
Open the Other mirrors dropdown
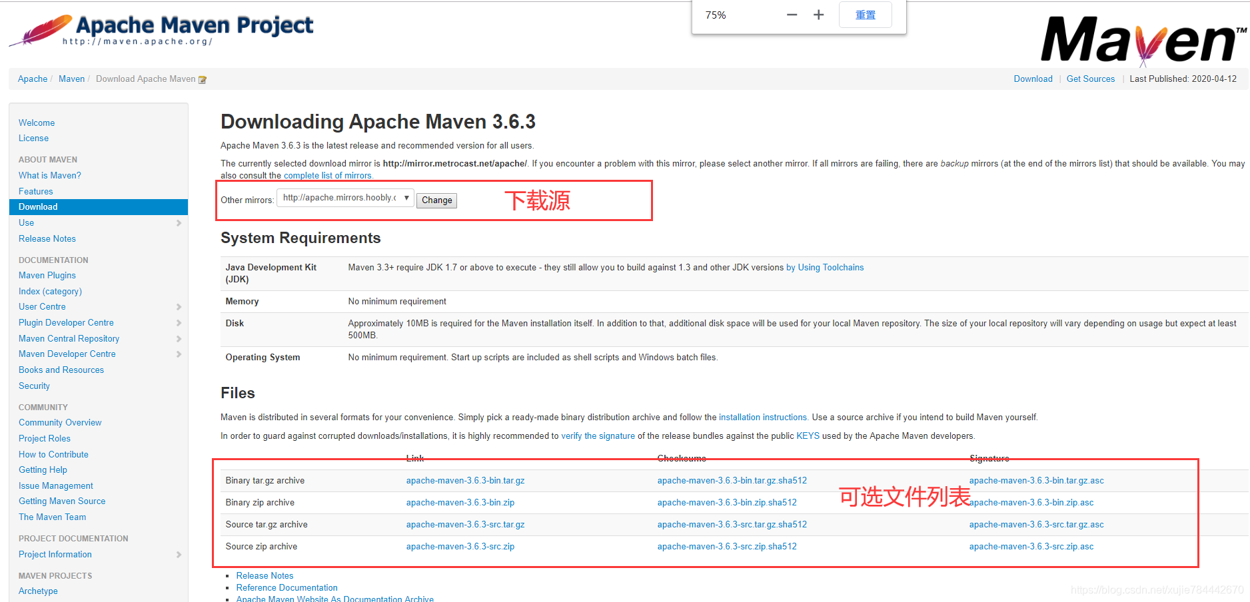pyautogui.click(x=346, y=198)
